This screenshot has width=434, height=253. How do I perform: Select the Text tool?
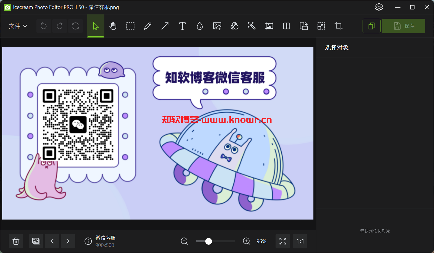(x=182, y=26)
